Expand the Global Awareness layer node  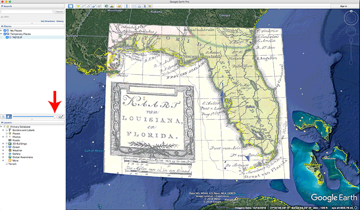click(x=3, y=157)
